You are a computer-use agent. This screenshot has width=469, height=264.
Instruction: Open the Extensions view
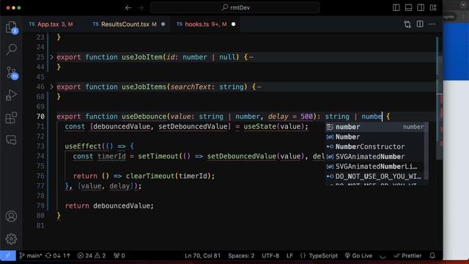click(x=11, y=117)
